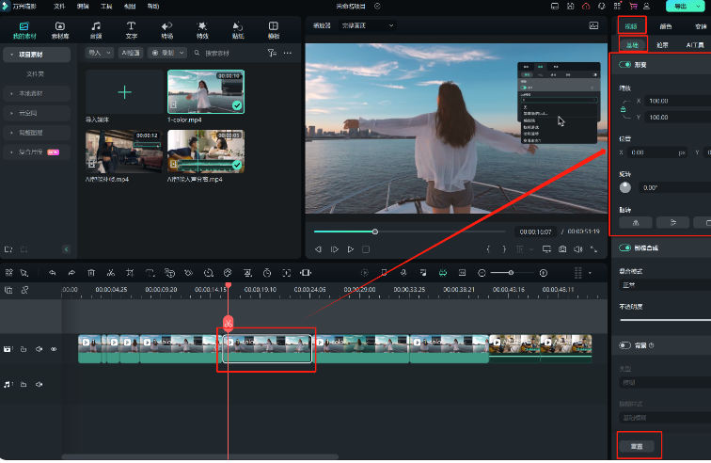Open the 文件 (File) menu

[x=59, y=6]
